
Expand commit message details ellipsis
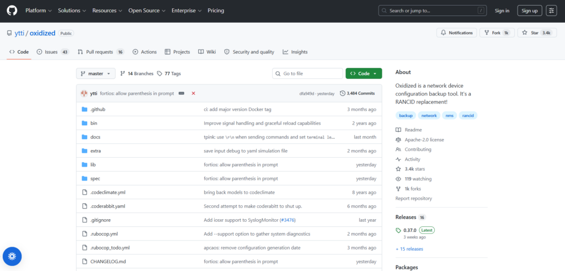[181, 93]
